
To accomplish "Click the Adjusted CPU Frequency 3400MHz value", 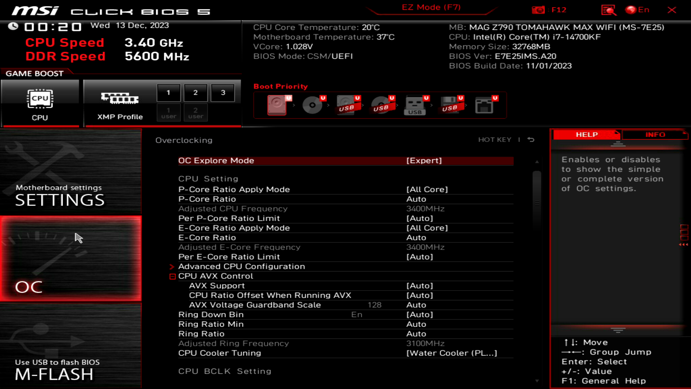I will [425, 209].
